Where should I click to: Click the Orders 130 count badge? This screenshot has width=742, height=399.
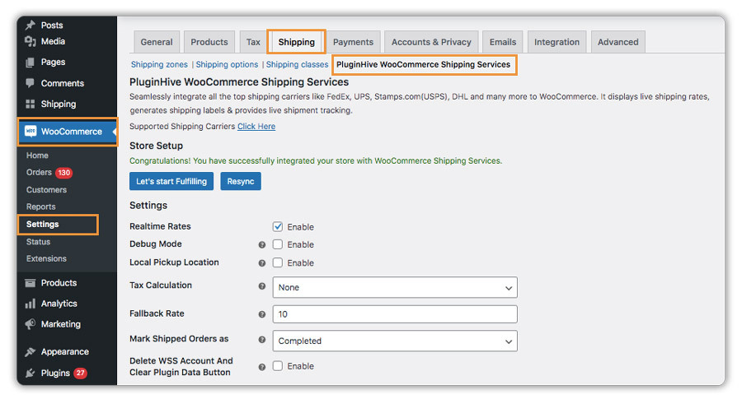tap(63, 173)
